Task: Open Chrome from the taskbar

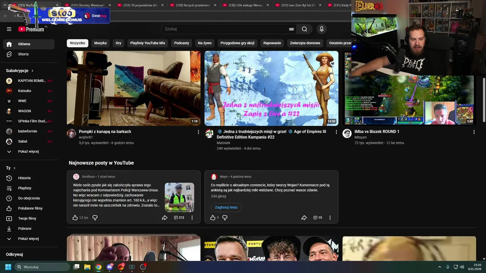Action: (98, 267)
